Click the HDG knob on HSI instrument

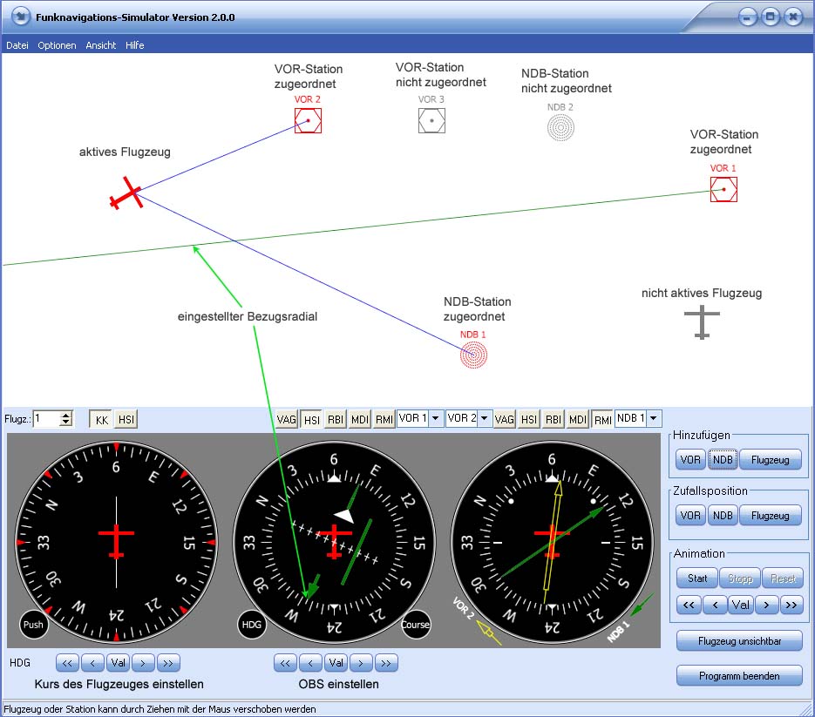coord(252,625)
